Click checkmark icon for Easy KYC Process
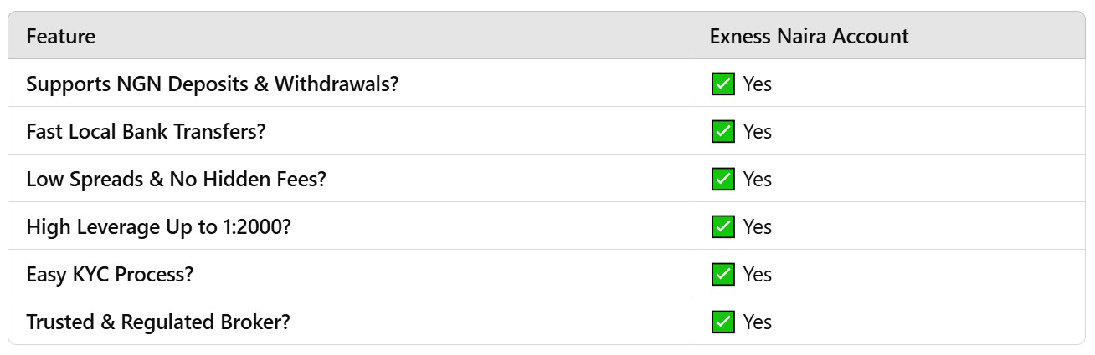Image resolution: width=1095 pixels, height=355 pixels. tap(722, 274)
